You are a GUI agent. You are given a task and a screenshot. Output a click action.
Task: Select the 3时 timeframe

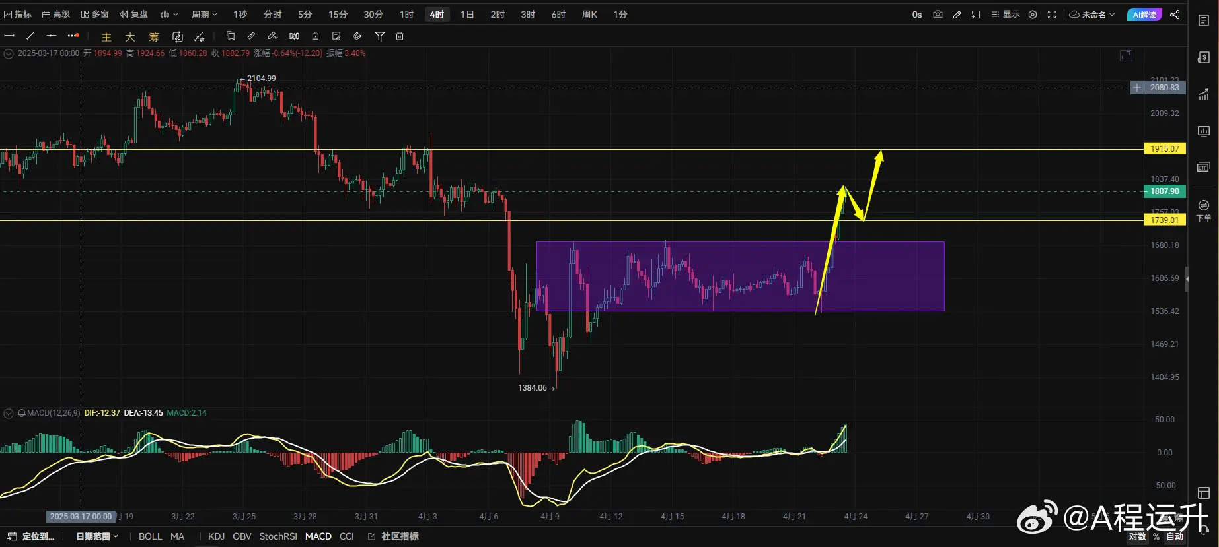click(x=528, y=15)
